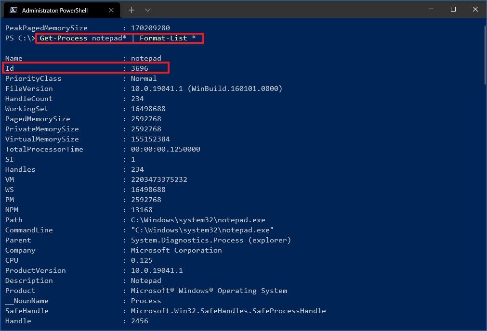Click the PowerShell icon on the tab
The height and width of the screenshot is (331, 487).
pyautogui.click(x=14, y=10)
